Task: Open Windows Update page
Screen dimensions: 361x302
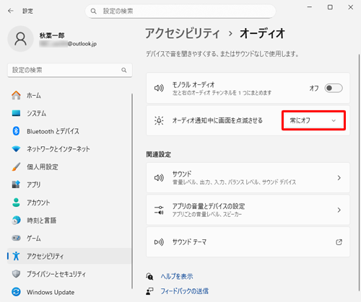Action: click(69, 292)
